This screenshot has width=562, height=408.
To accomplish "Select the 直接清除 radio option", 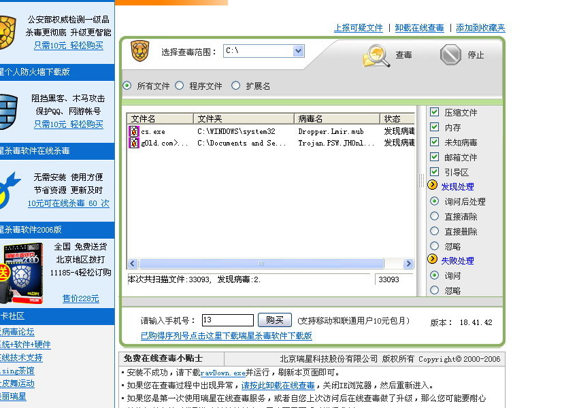I will pos(434,216).
